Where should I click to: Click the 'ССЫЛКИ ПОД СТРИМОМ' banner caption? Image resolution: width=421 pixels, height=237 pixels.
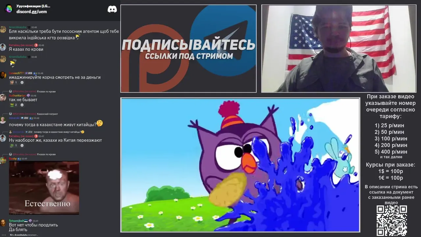click(x=189, y=56)
